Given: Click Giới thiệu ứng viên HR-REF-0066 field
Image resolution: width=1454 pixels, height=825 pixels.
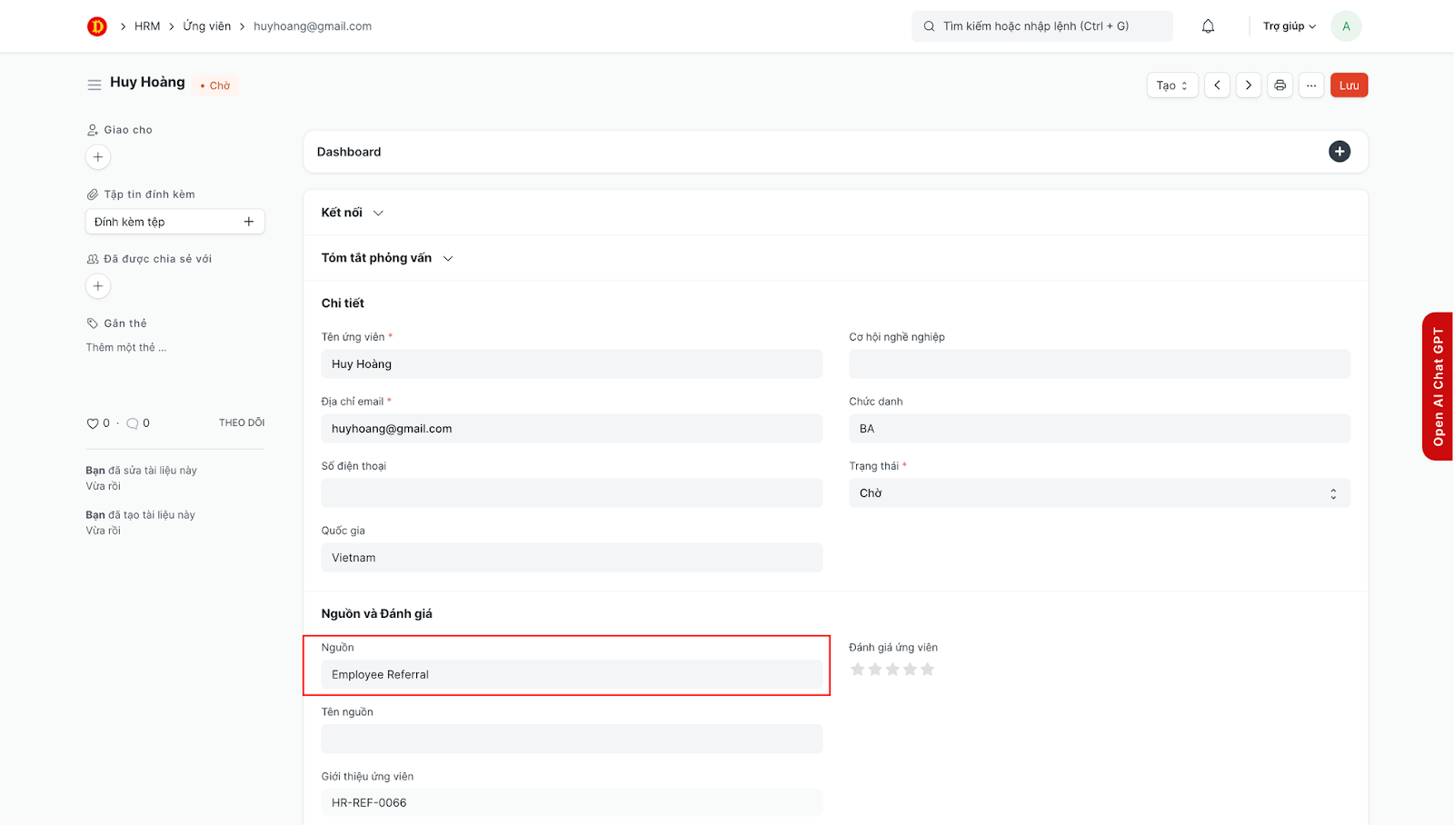Looking at the screenshot, I should 572,803.
